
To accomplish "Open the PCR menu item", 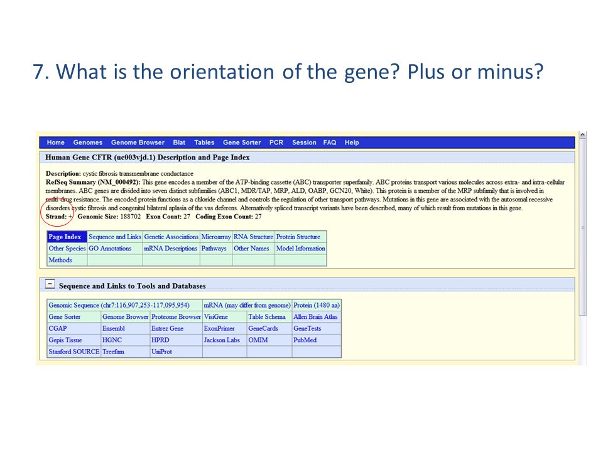I will pos(276,143).
